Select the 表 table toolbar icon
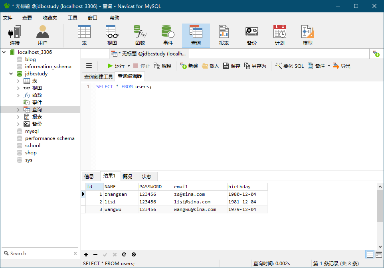The width and height of the screenshot is (384, 268). [x=84, y=35]
